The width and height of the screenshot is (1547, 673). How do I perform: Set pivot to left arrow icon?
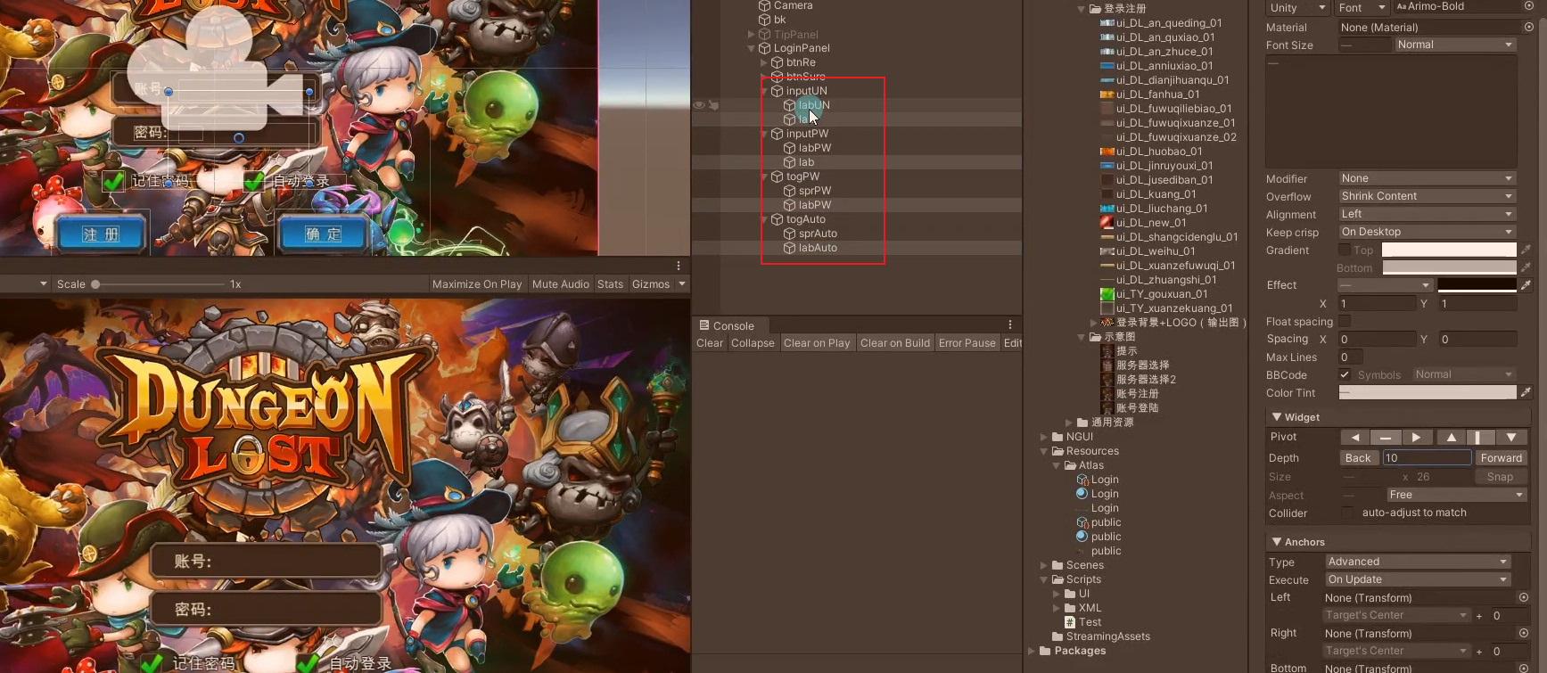(x=1355, y=438)
